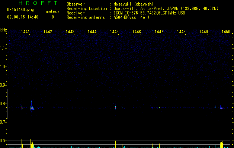Screen dimensions: 234x148
Task: Click the kHz axis unit label
Action: pyautogui.click(x=3, y=30)
